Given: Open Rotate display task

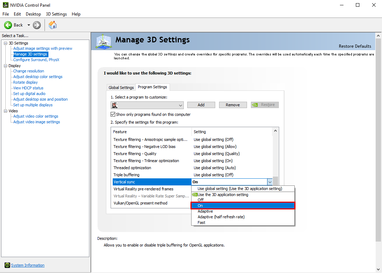Looking at the screenshot, I should click(x=25, y=82).
